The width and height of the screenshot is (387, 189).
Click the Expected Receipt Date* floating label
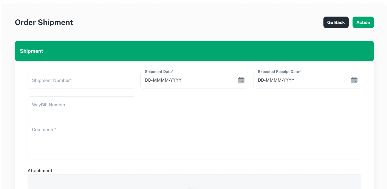click(279, 72)
